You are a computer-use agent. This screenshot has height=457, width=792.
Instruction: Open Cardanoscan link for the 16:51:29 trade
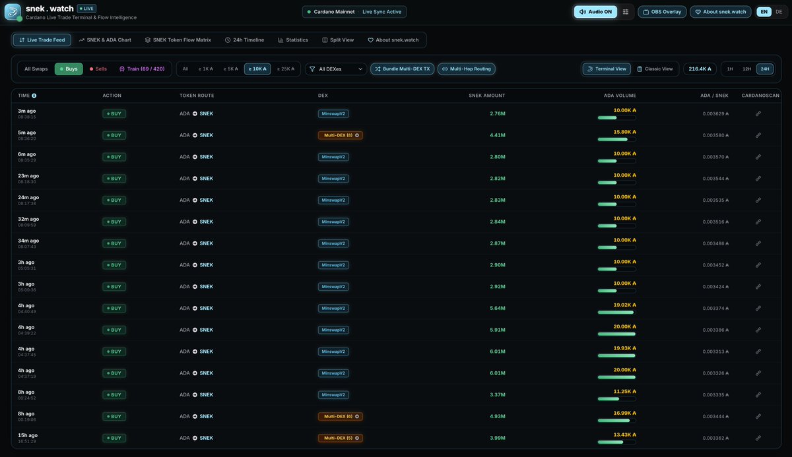click(758, 438)
